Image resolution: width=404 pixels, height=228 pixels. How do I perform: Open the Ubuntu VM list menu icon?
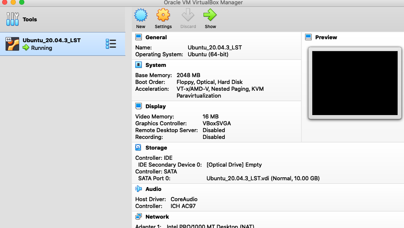coord(111,44)
